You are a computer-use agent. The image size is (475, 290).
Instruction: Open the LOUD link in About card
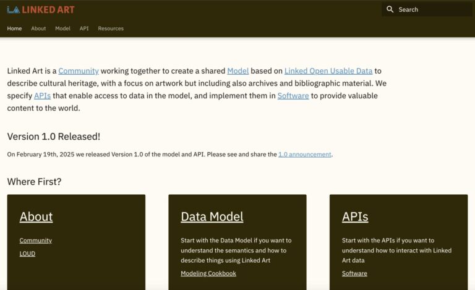tap(27, 254)
